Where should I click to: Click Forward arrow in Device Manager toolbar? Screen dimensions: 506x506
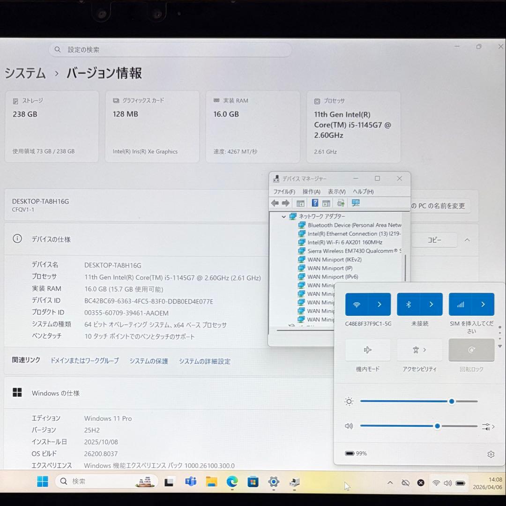[286, 203]
